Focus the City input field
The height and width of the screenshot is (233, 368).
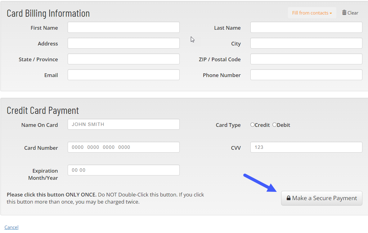306,43
